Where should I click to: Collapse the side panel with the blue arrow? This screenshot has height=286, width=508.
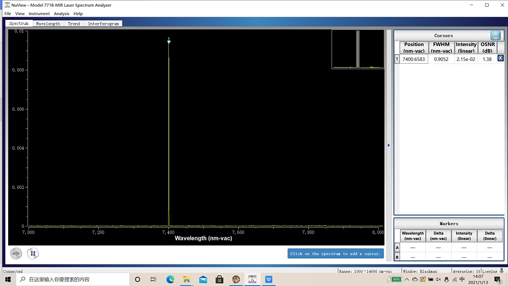(x=389, y=145)
